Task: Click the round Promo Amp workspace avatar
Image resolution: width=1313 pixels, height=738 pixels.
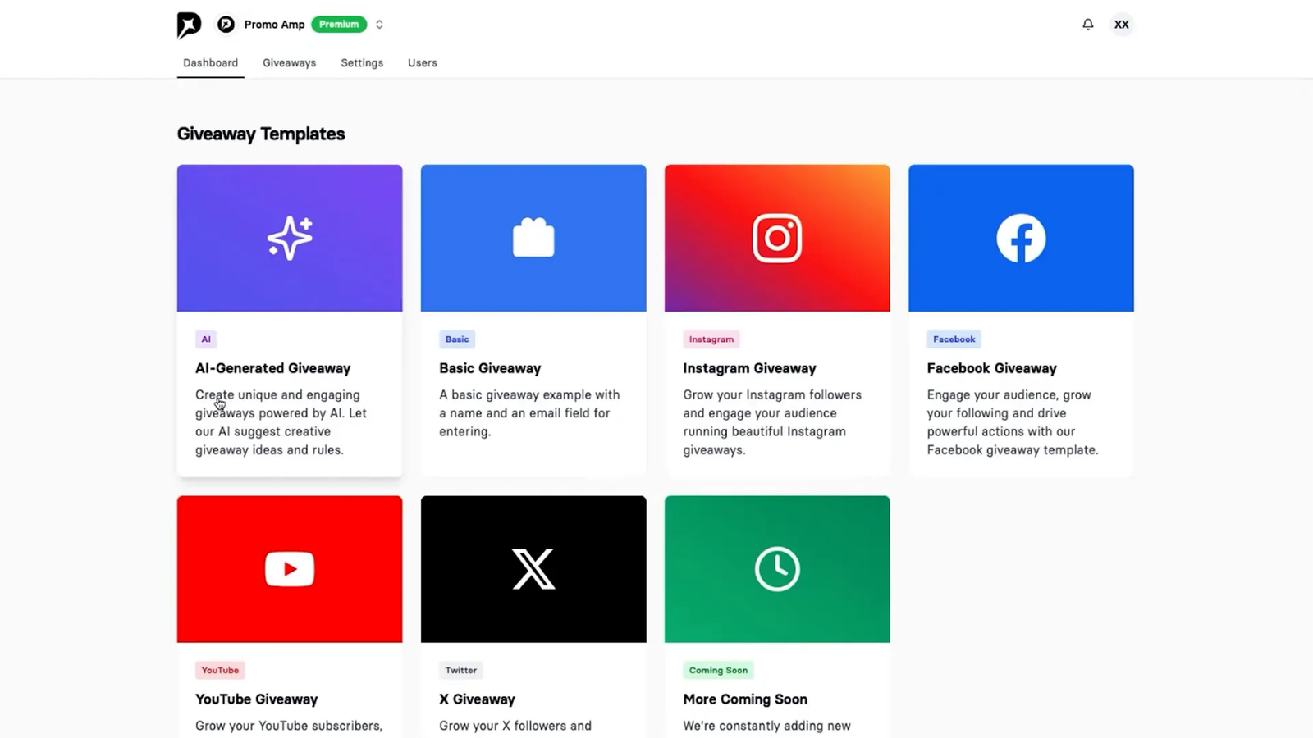Action: click(226, 25)
